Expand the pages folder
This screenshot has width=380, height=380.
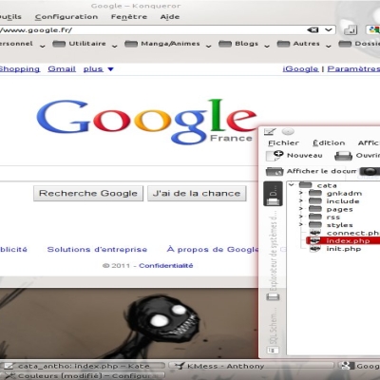pos(301,209)
